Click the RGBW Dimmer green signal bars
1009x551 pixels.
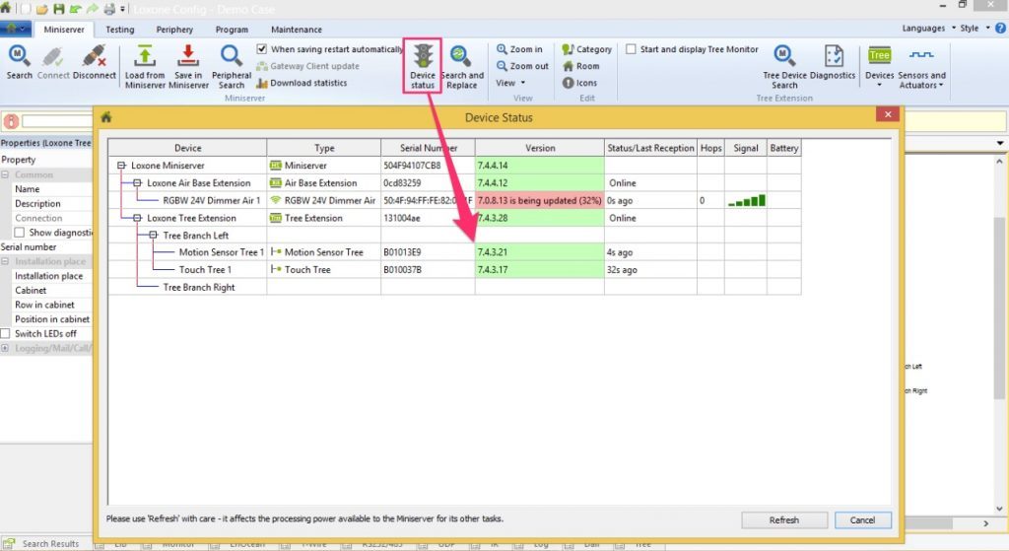[x=746, y=201]
